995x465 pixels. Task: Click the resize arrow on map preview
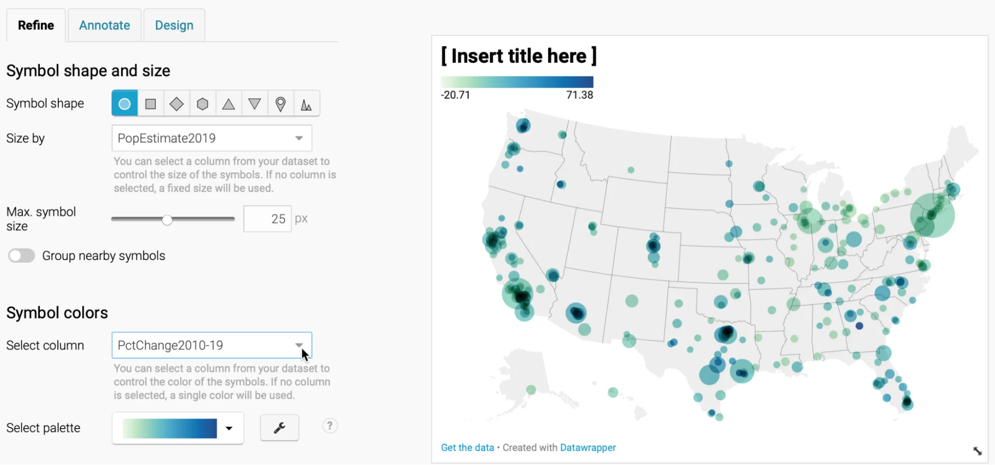pyautogui.click(x=977, y=451)
